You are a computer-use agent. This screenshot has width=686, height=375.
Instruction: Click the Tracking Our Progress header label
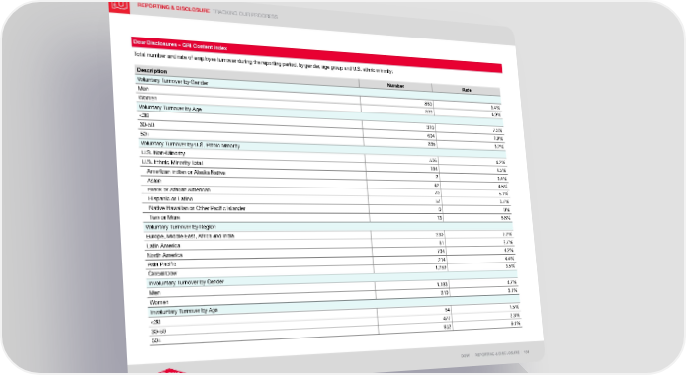(x=245, y=13)
